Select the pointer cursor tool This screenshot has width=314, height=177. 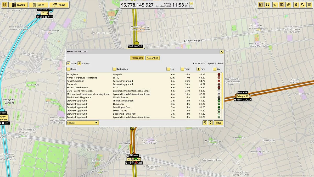click(x=4, y=5)
